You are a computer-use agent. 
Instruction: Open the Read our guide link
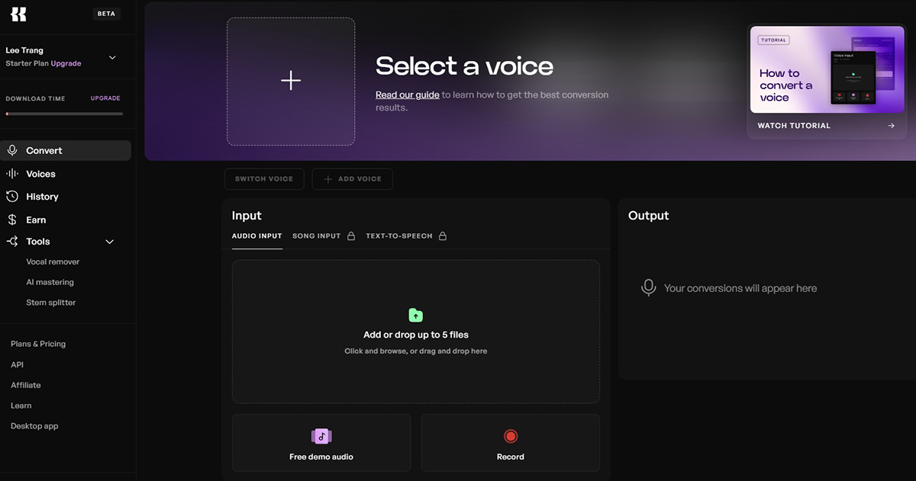[407, 95]
